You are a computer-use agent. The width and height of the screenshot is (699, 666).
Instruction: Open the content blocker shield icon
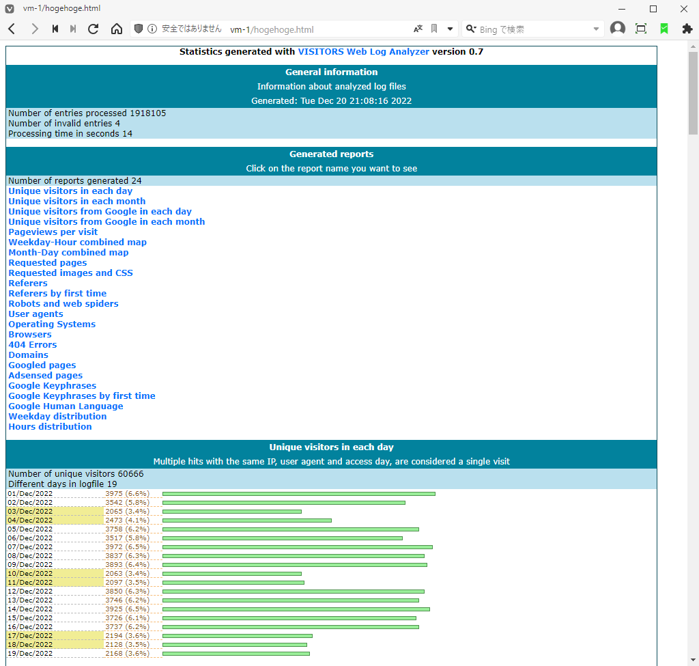point(139,29)
